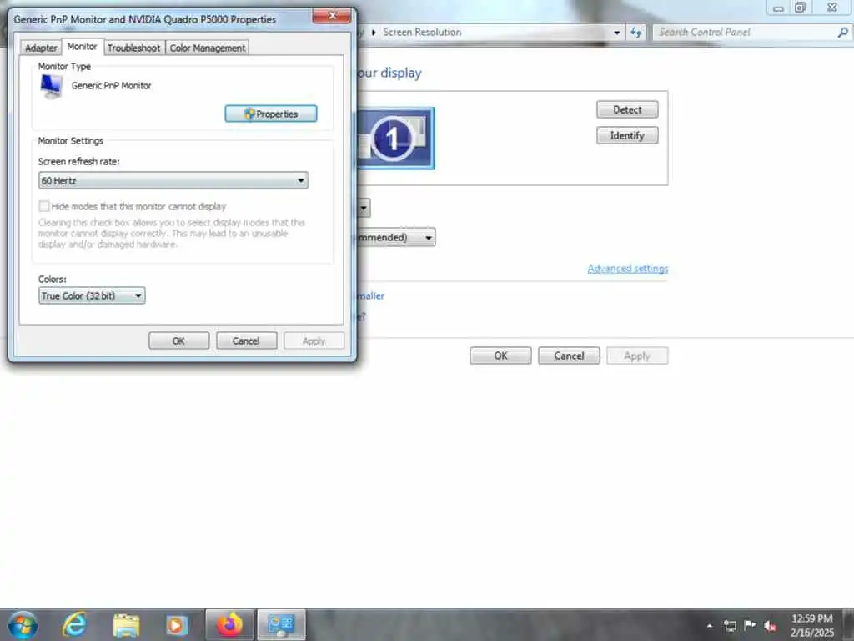Minimize the Screen Resolution window
Viewport: 854px width, 641px height.
[778, 7]
